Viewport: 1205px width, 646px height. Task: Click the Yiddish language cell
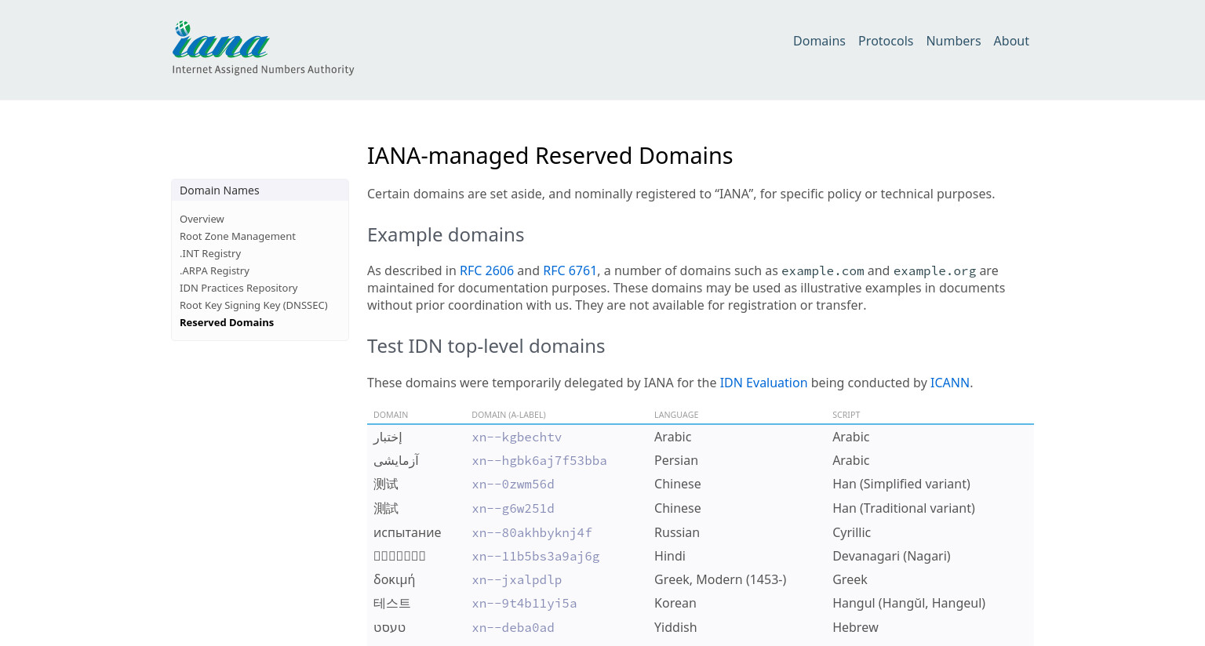pos(675,627)
